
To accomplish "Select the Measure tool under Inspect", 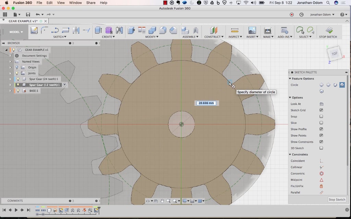I will (x=234, y=30).
